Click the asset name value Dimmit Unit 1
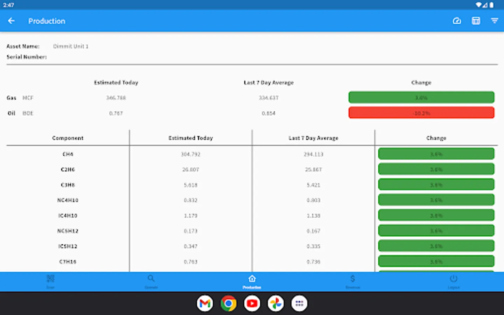Viewport: 504px width, 315px height. coord(71,46)
